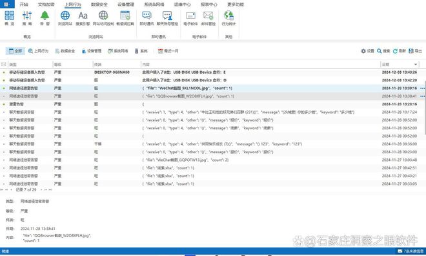Image resolution: width=426 pixels, height=256 pixels.
Task: Click the 7条未读信息 status bar text
Action: click(x=414, y=251)
